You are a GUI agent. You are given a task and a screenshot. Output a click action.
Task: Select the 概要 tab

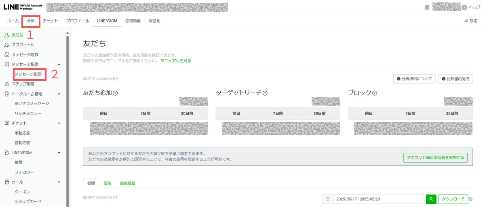(x=91, y=183)
